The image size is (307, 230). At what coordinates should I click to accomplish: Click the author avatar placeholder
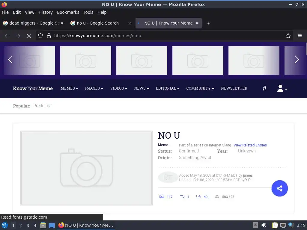tap(168, 177)
